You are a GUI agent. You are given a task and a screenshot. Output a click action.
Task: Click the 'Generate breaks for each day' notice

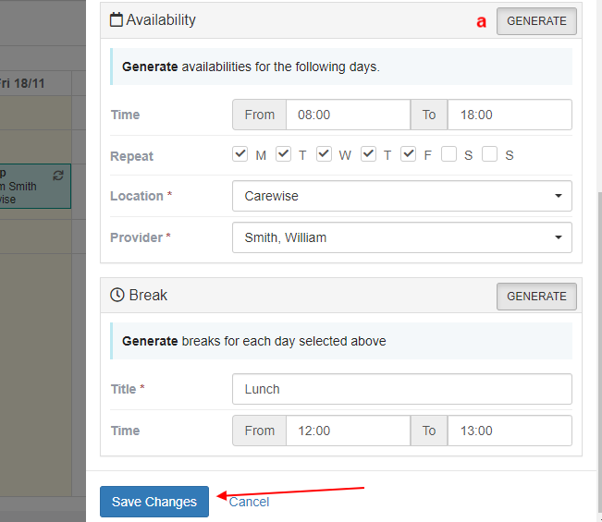click(341, 341)
